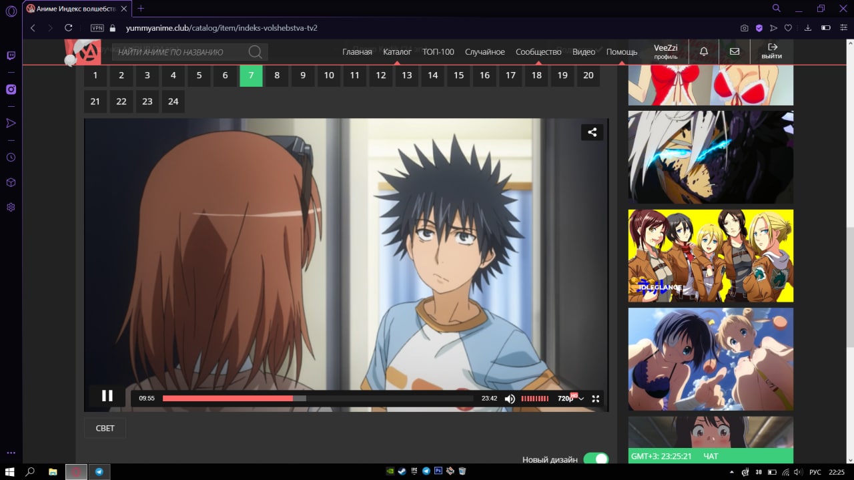The image size is (854, 480).
Task: Open site messages envelope icon
Action: pos(735,51)
